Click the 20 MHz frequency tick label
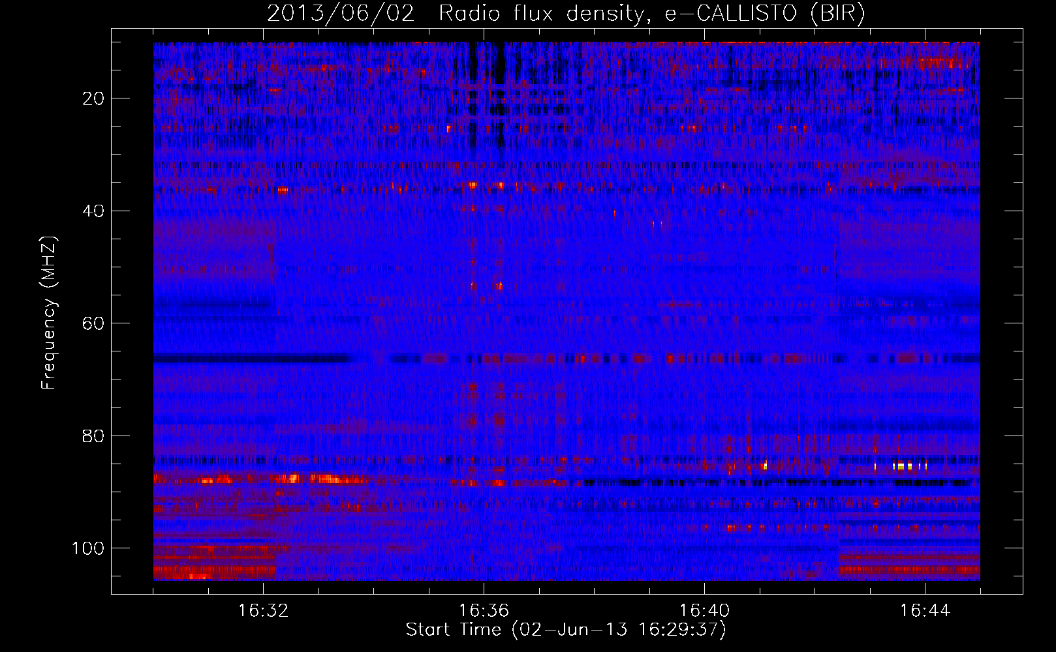This screenshot has width=1056, height=652. [x=93, y=98]
